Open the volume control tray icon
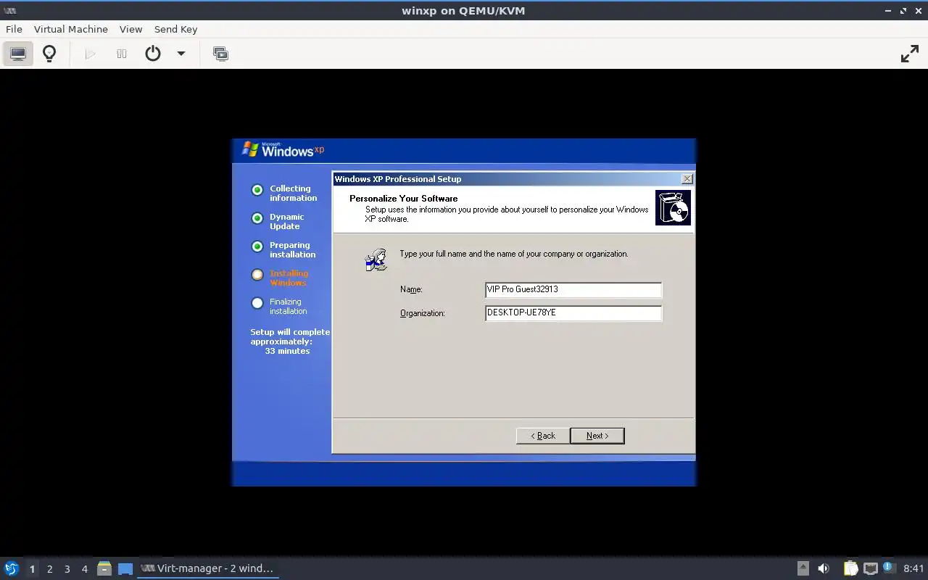 (824, 568)
